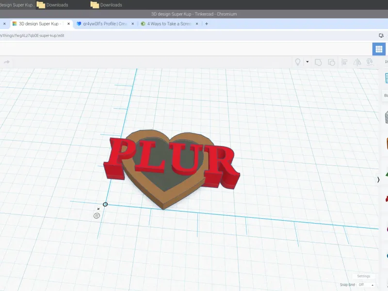Open the Snap Grid Off dropdown
This screenshot has height=291, width=388.
pos(366,285)
